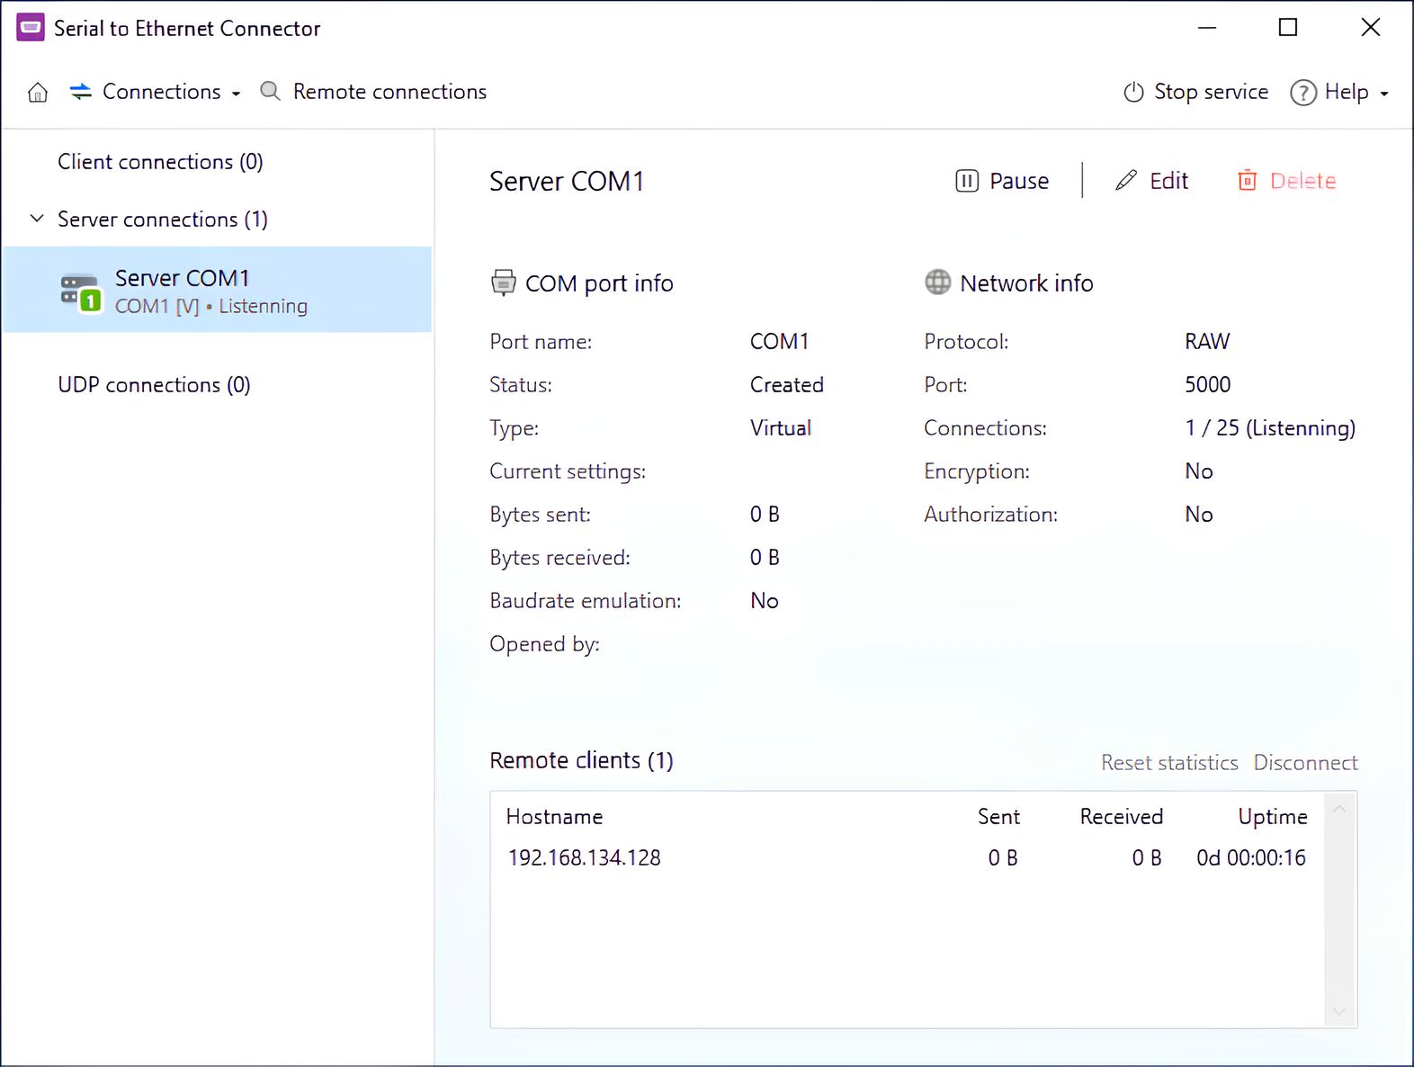The height and width of the screenshot is (1067, 1414).
Task: Open the Connections dropdown menu
Action: pos(155,92)
